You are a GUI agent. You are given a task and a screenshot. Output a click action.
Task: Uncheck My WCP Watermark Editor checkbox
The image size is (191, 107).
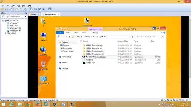coord(82,57)
